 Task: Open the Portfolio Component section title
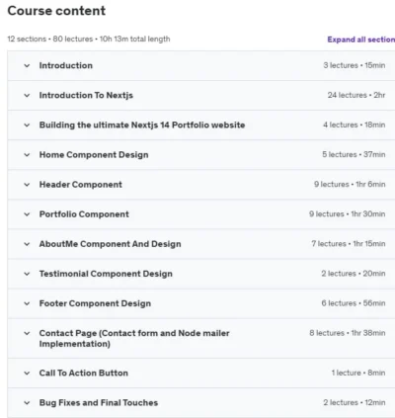tap(84, 214)
